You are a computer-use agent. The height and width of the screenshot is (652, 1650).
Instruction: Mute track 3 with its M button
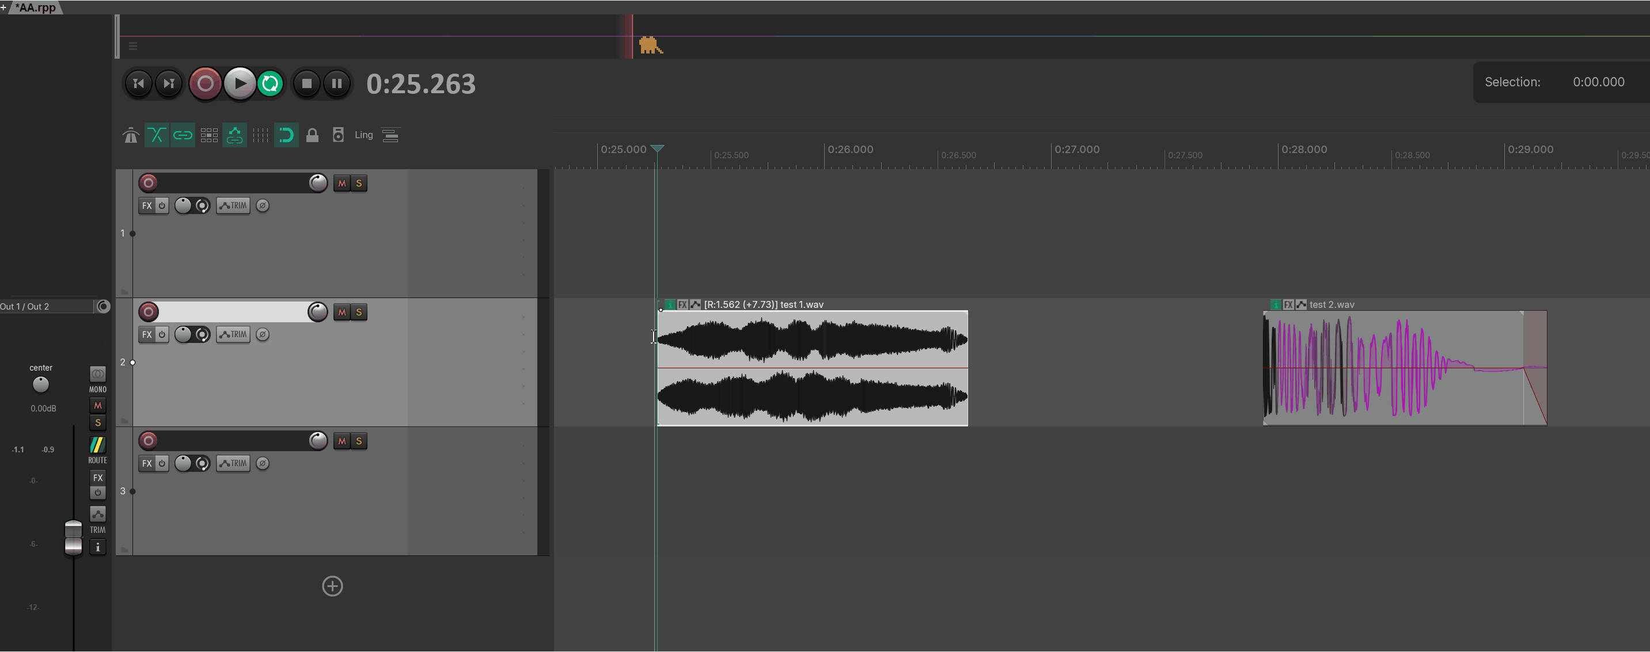[342, 441]
